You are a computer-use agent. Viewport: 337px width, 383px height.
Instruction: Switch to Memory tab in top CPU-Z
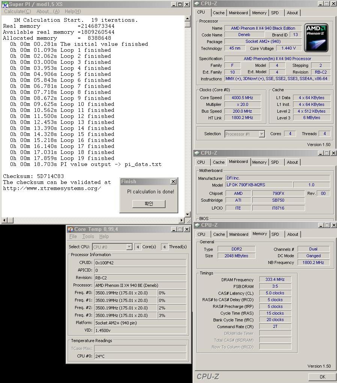click(259, 13)
